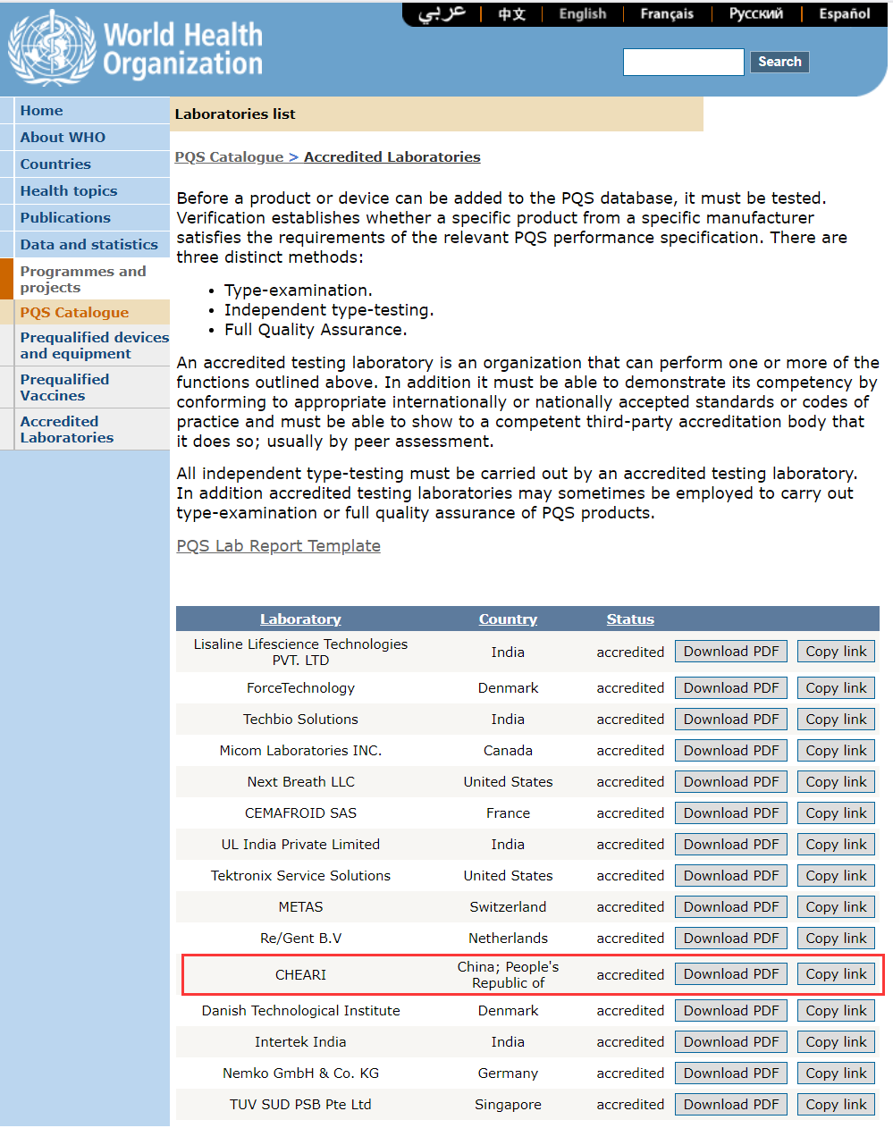893x1145 pixels.
Task: Select PQS Catalogue in sidebar
Action: pos(74,313)
